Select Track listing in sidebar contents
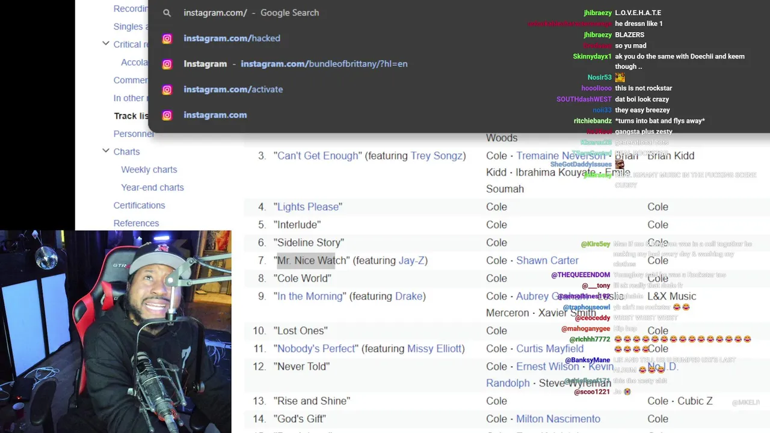This screenshot has width=770, height=433. pos(131,115)
